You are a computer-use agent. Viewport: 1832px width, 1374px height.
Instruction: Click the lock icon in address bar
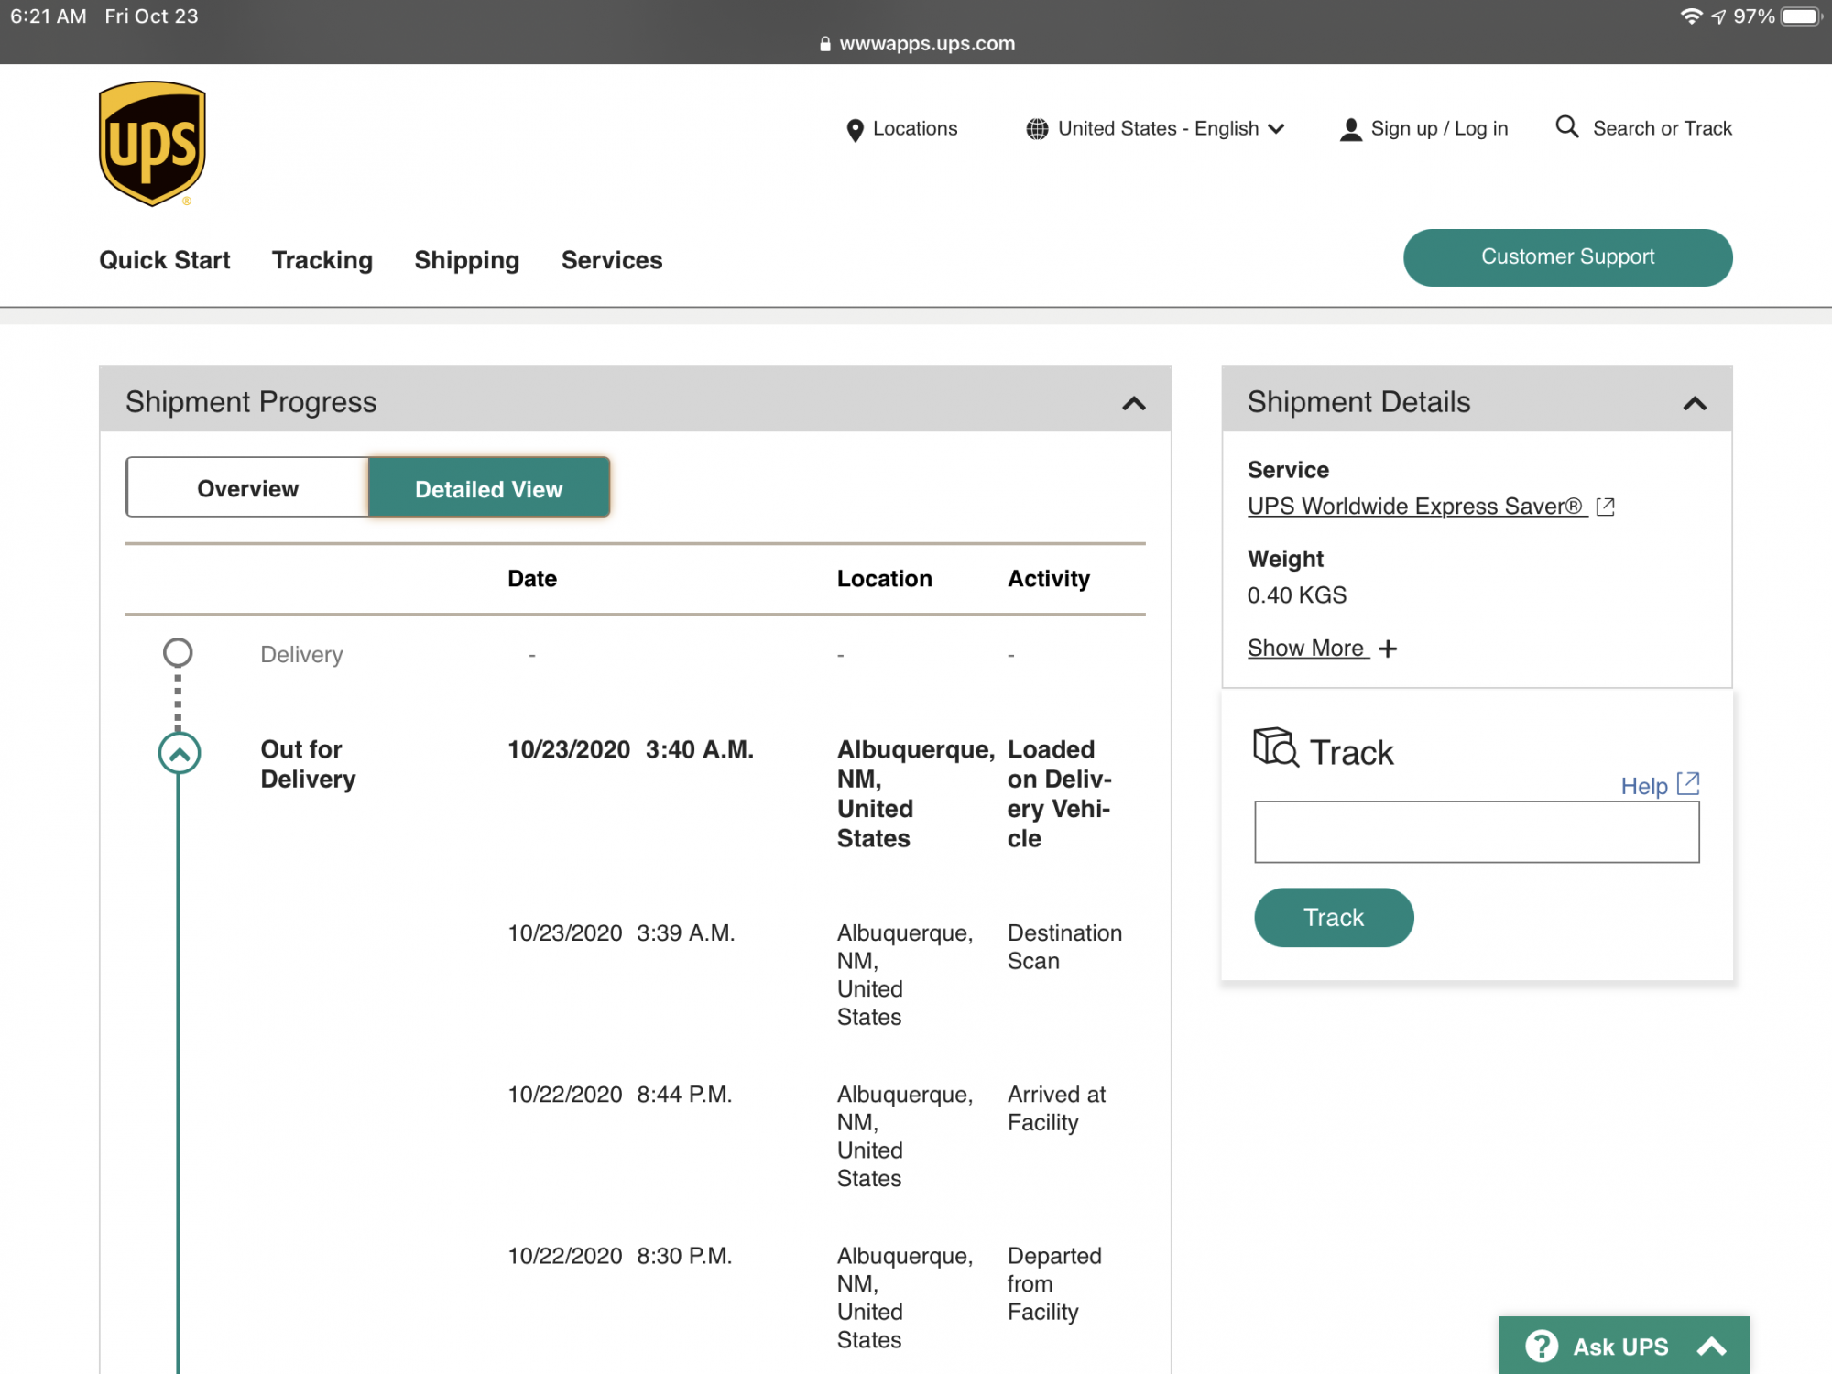pyautogui.click(x=824, y=43)
